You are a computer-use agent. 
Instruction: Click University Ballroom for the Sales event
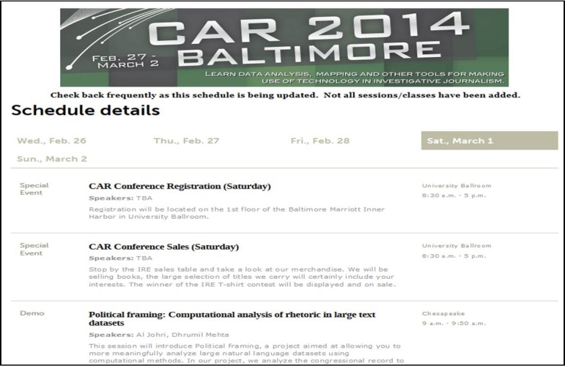pyautogui.click(x=457, y=246)
